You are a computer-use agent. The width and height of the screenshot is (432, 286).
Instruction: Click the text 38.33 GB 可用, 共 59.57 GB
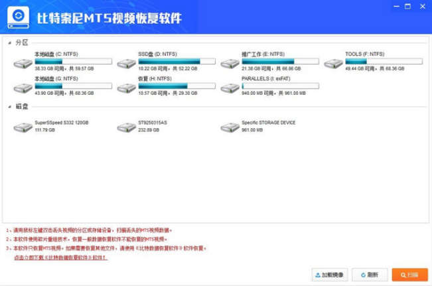[64, 68]
